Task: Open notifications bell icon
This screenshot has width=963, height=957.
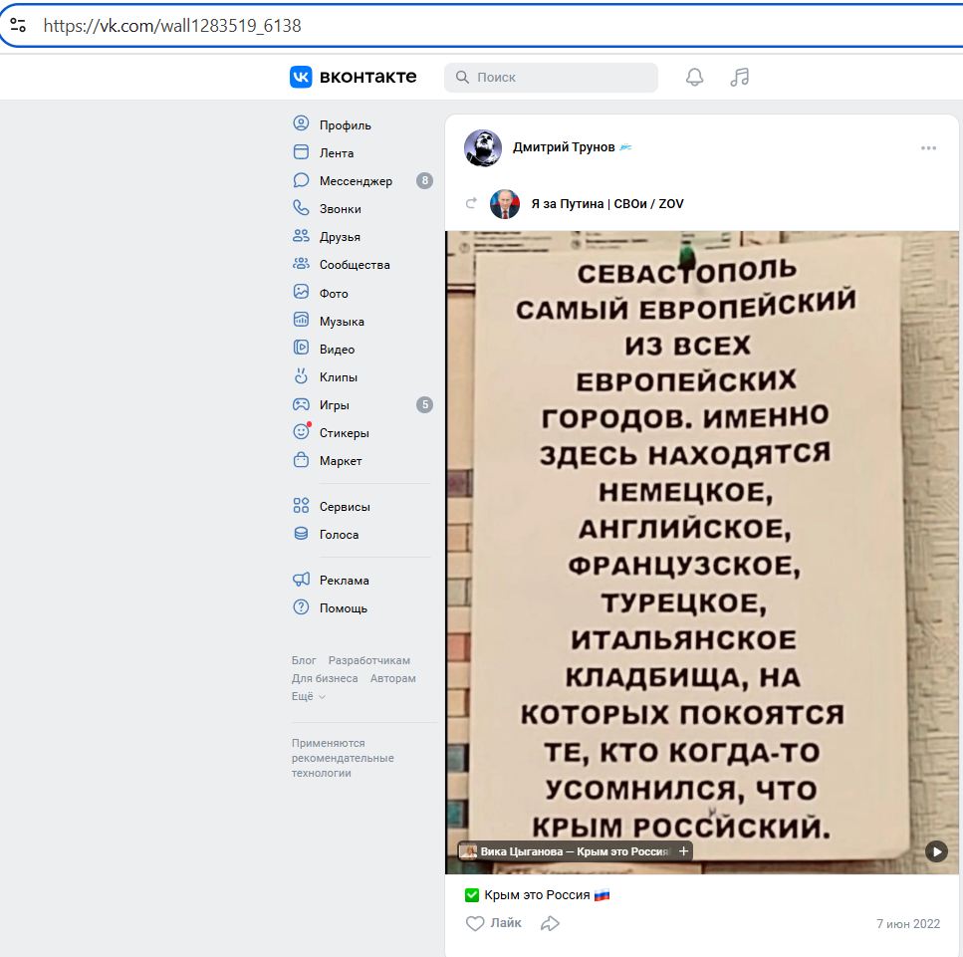Action: pos(694,77)
